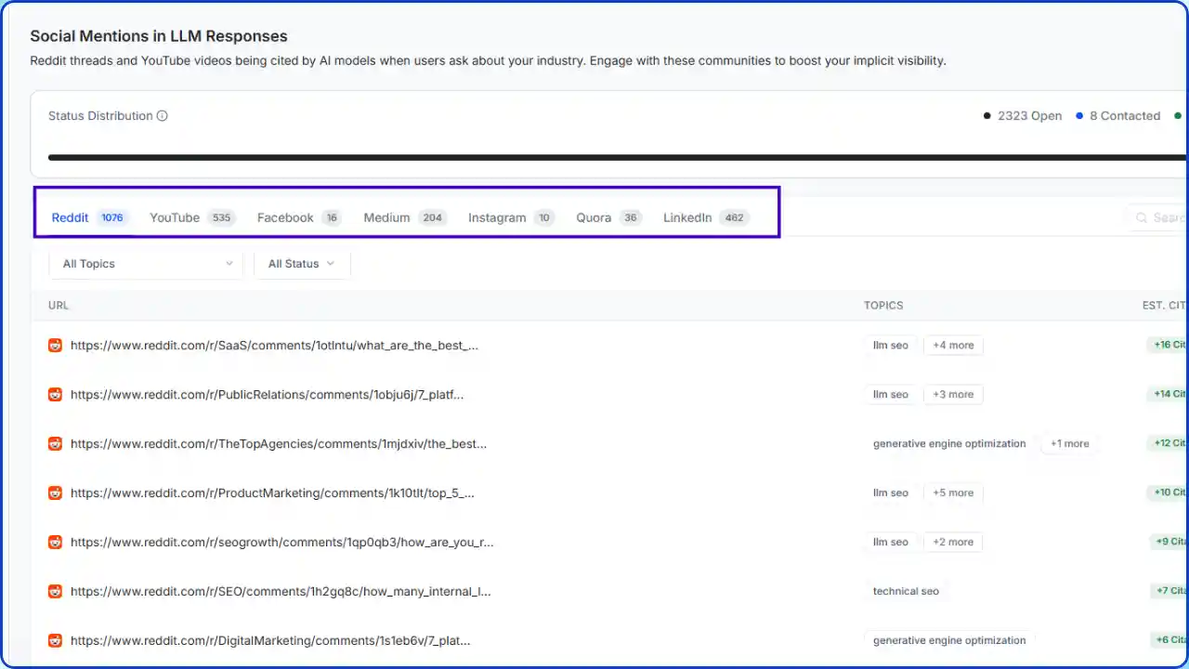Screen dimensions: 1189x669
Task: Click the search input field
Action: click(x=1156, y=217)
